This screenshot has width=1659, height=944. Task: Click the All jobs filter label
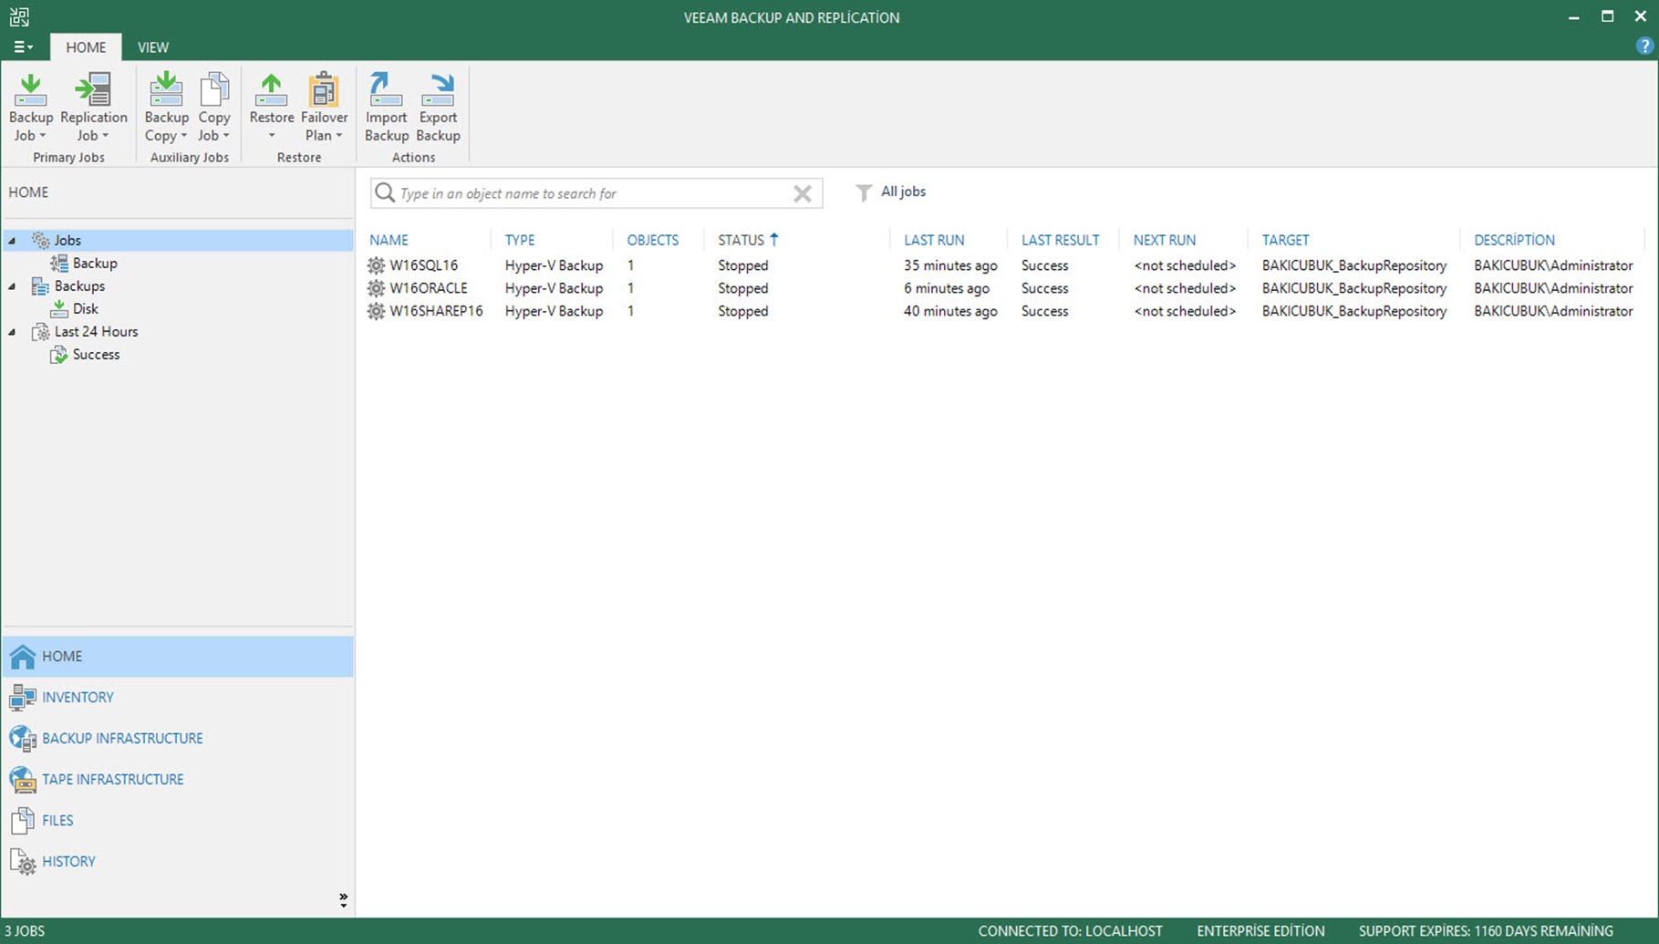(x=903, y=192)
